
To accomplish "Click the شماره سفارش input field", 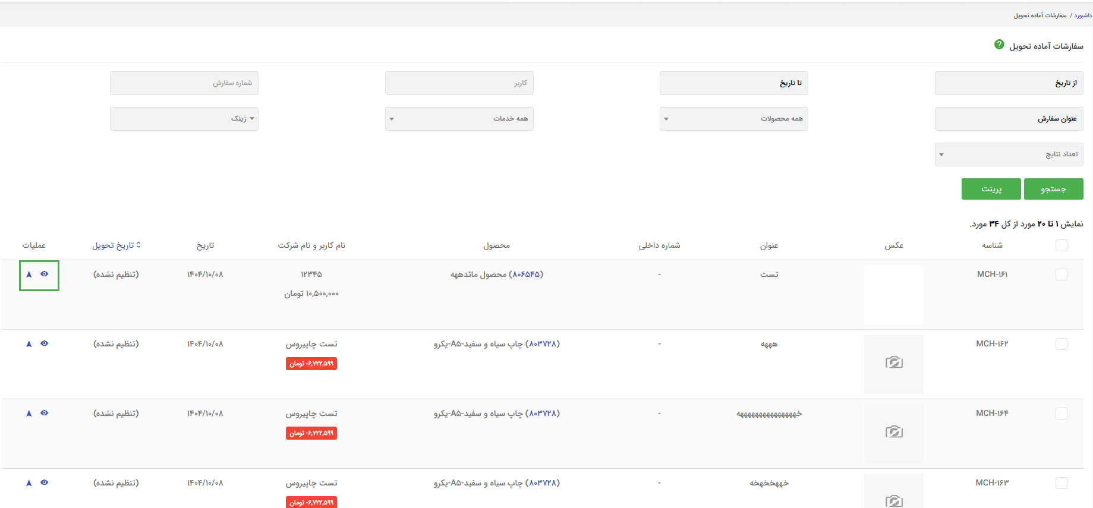I will point(184,83).
